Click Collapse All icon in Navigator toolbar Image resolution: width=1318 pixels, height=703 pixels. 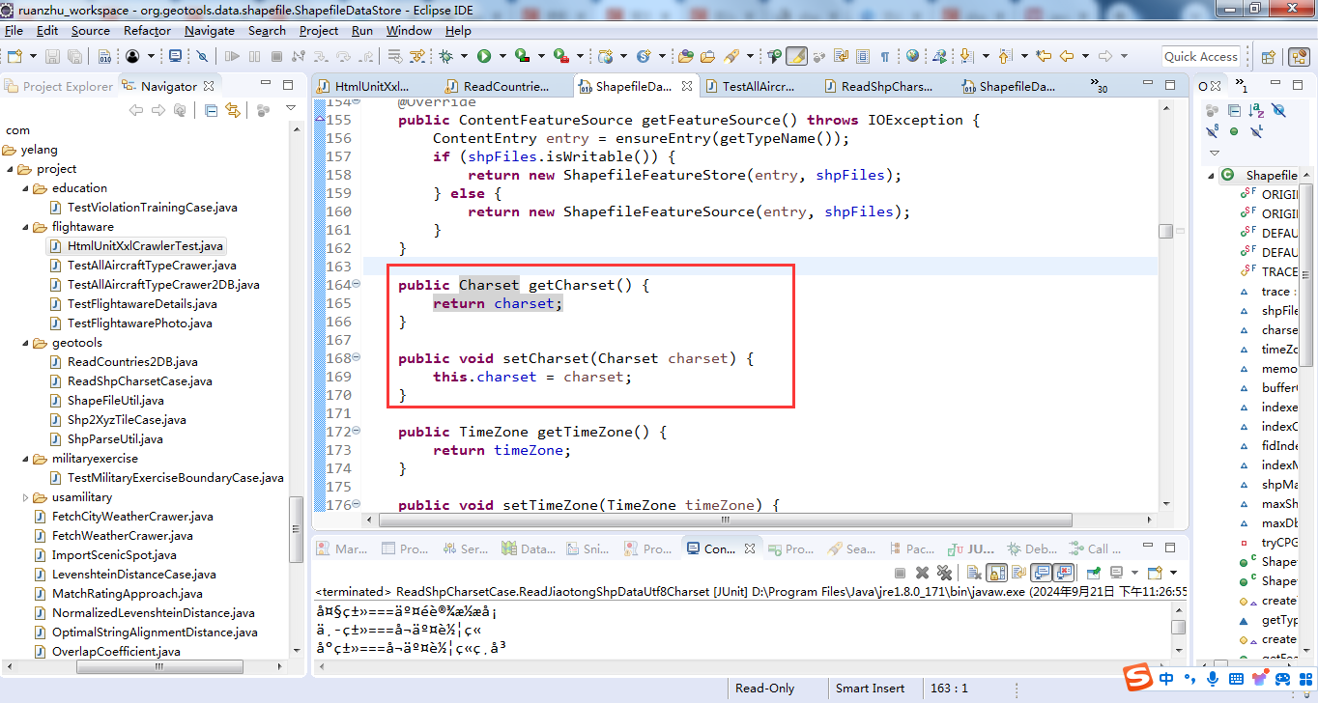211,110
